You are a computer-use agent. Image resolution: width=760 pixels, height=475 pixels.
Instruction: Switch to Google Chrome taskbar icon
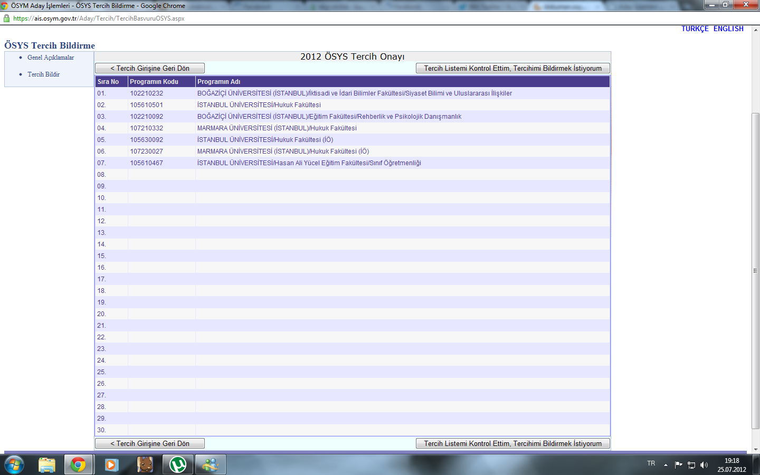78,464
